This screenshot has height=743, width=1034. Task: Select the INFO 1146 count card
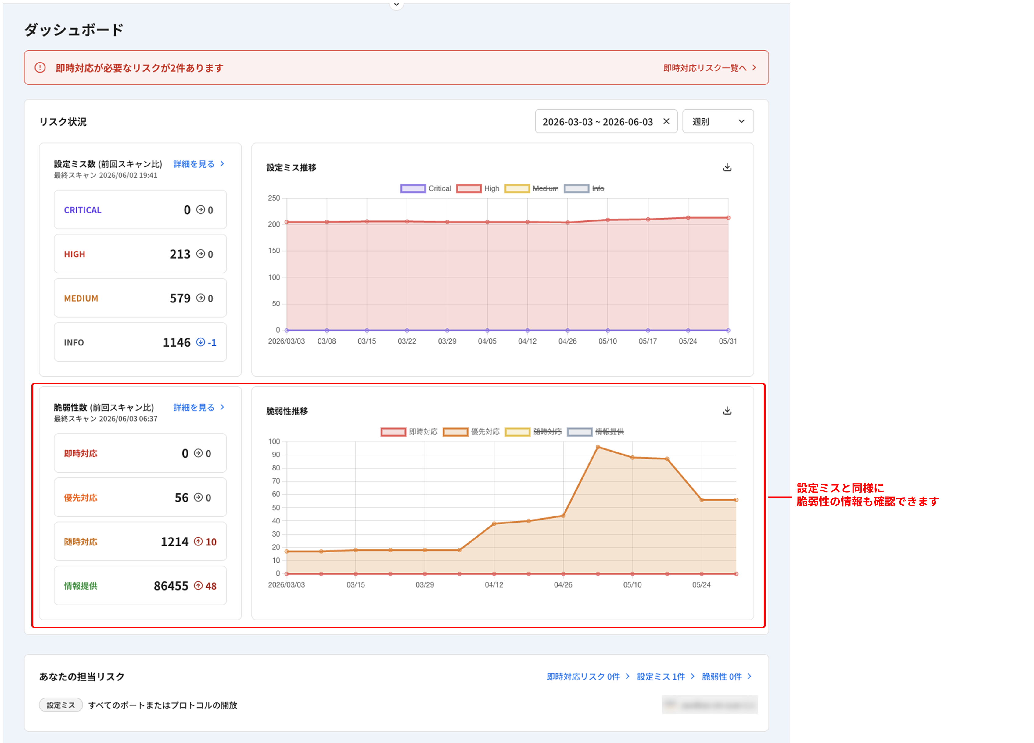pos(140,342)
